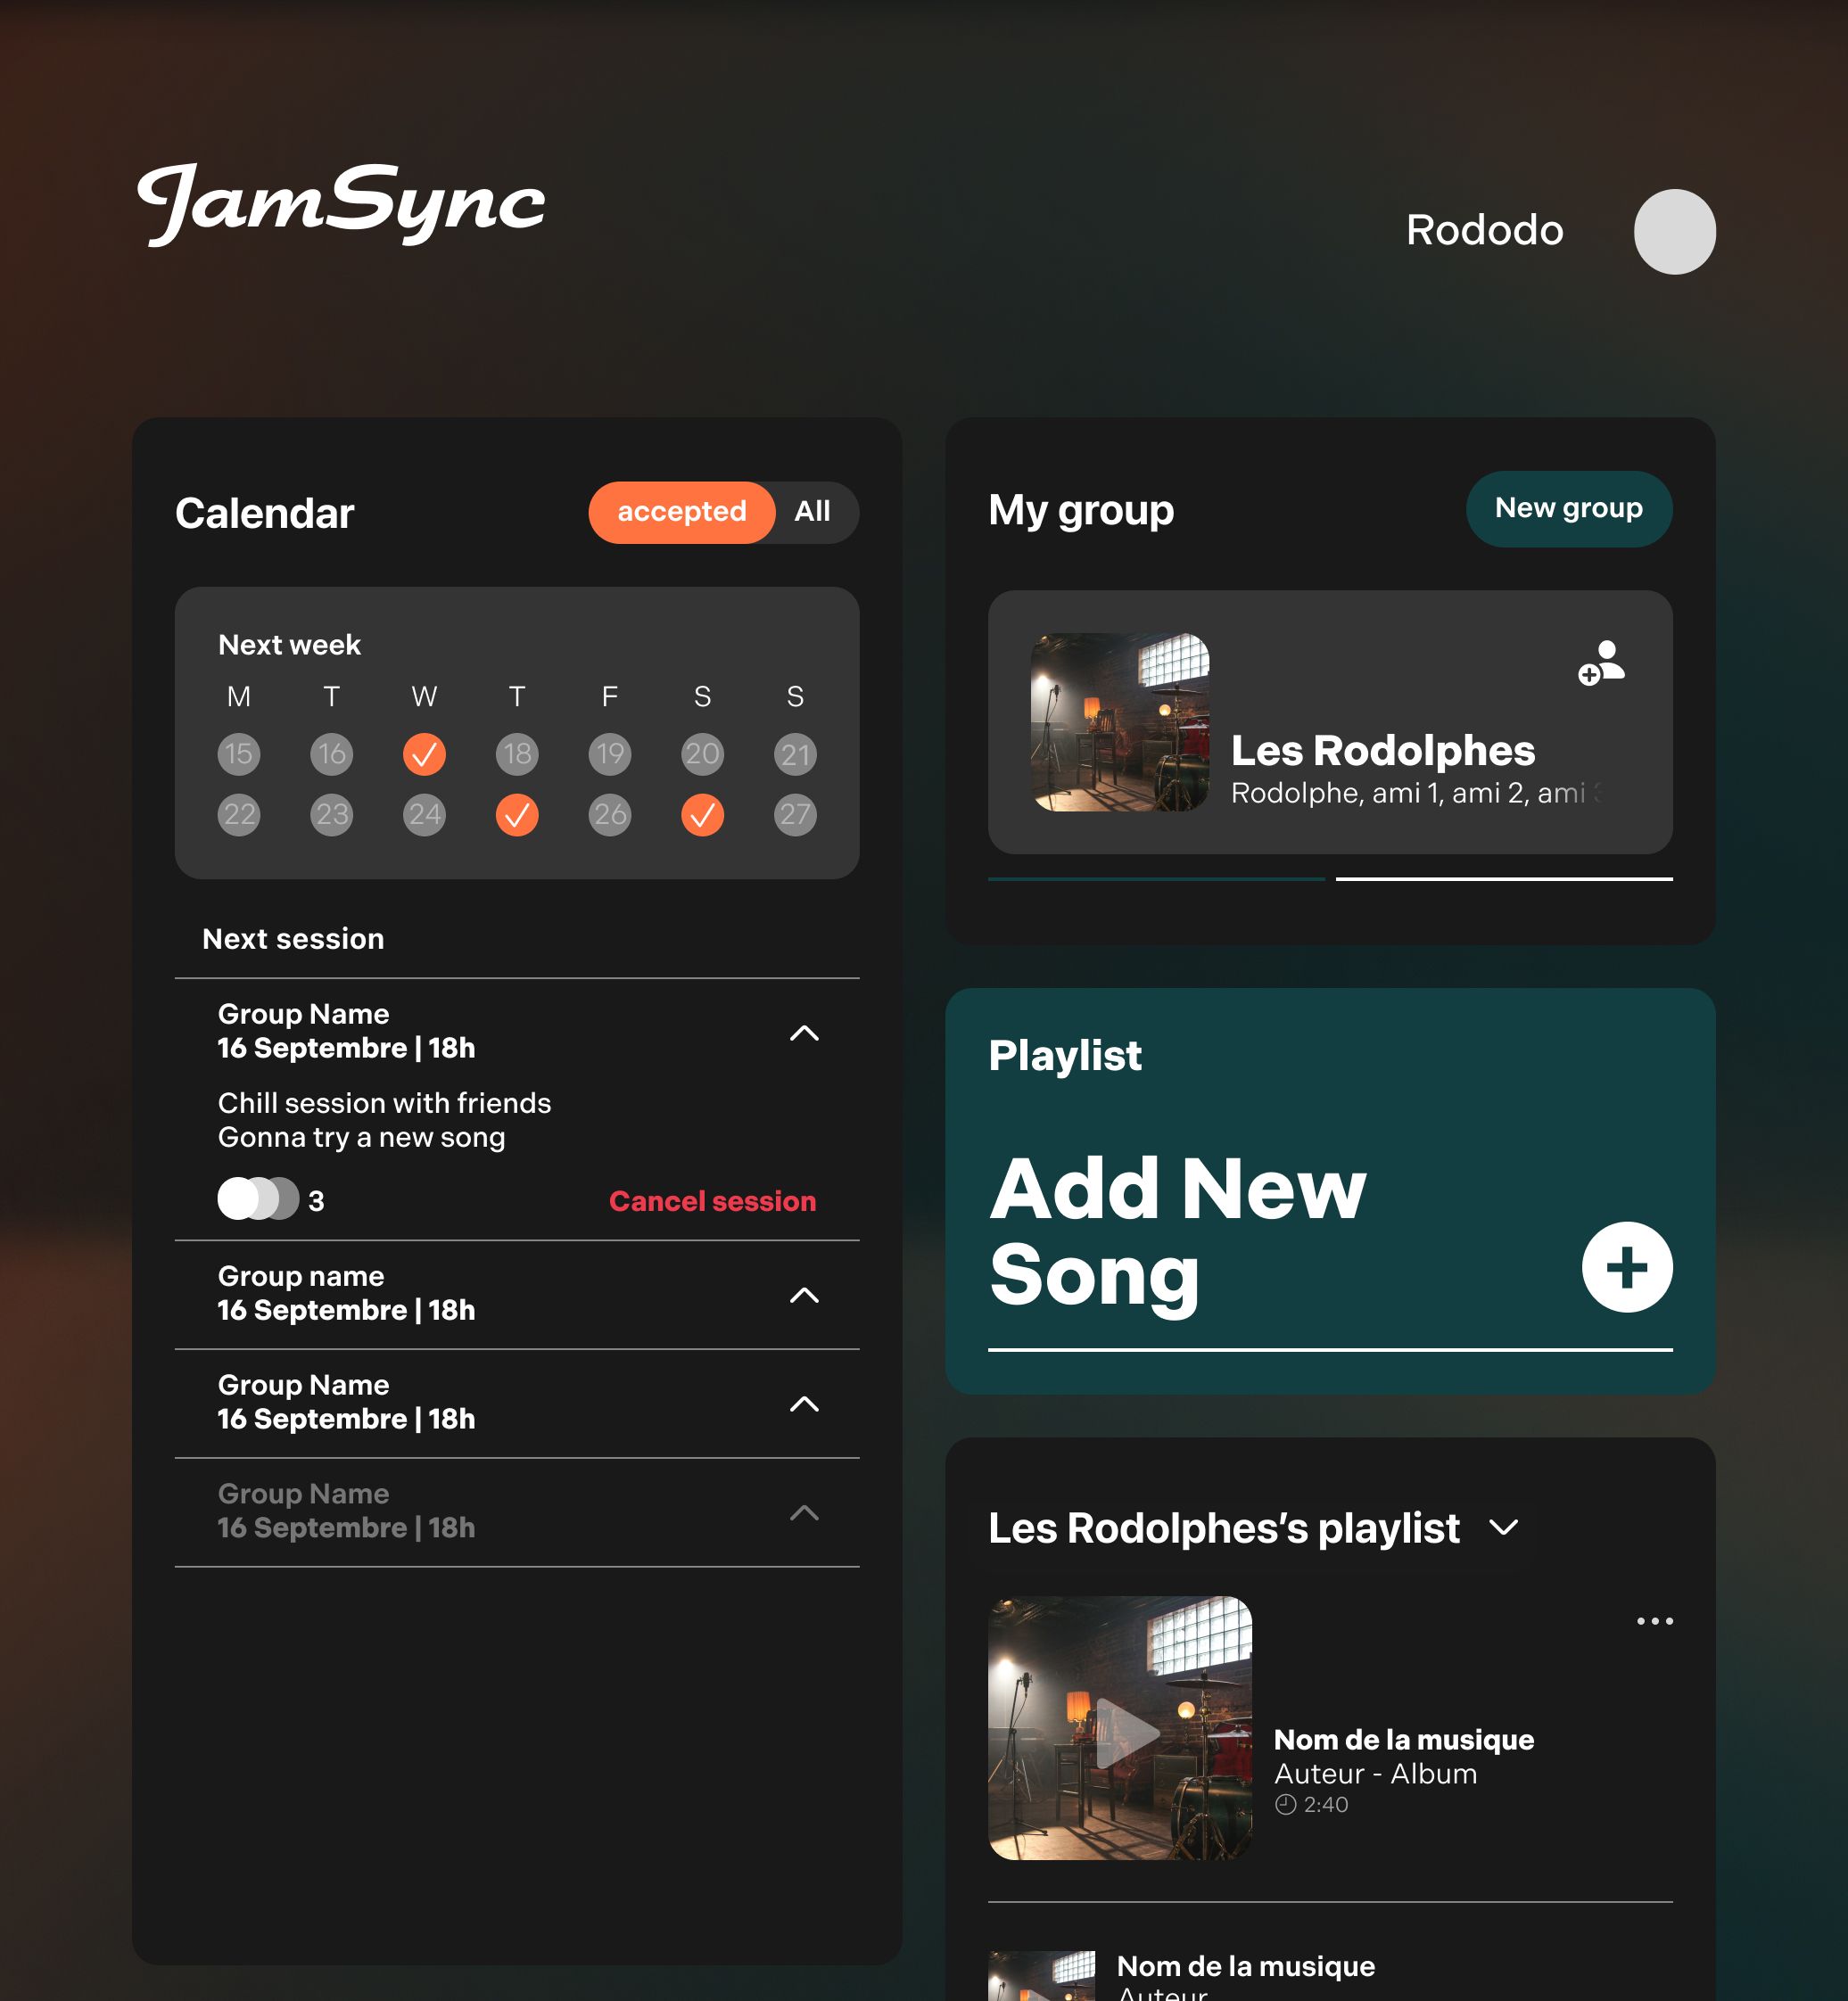Toggle the checked Saturday date in second row
Screen dimensions: 1848x2001
point(702,815)
